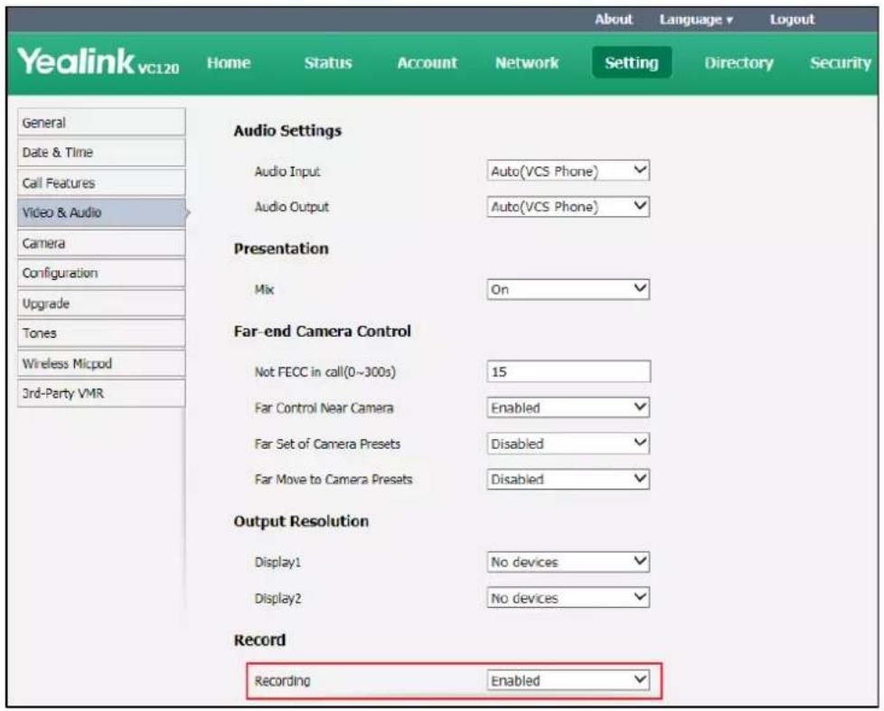Open the Audio Output dropdown
Image resolution: width=884 pixels, height=711 pixels.
[x=569, y=206]
